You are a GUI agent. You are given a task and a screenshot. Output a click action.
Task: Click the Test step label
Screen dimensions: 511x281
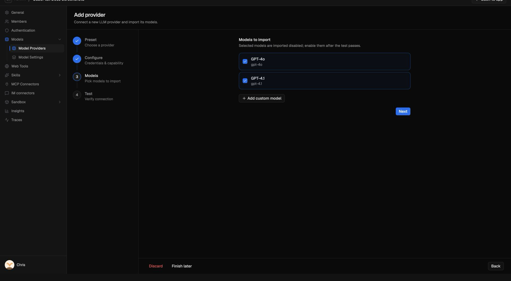click(88, 94)
